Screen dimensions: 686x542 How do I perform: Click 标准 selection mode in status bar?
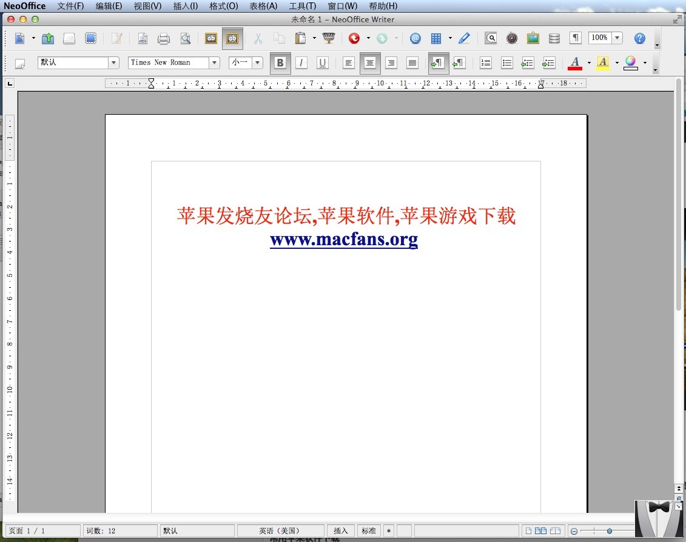click(369, 530)
